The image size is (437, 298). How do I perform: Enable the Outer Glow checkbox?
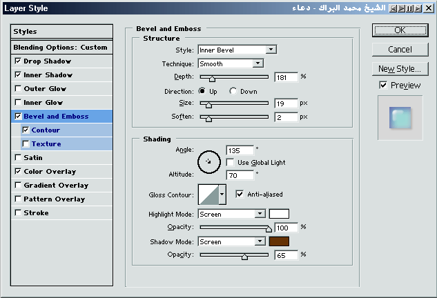click(x=18, y=88)
